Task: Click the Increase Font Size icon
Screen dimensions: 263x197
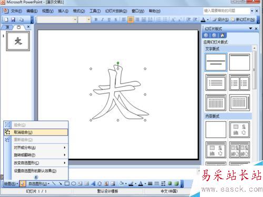Action: [174, 19]
